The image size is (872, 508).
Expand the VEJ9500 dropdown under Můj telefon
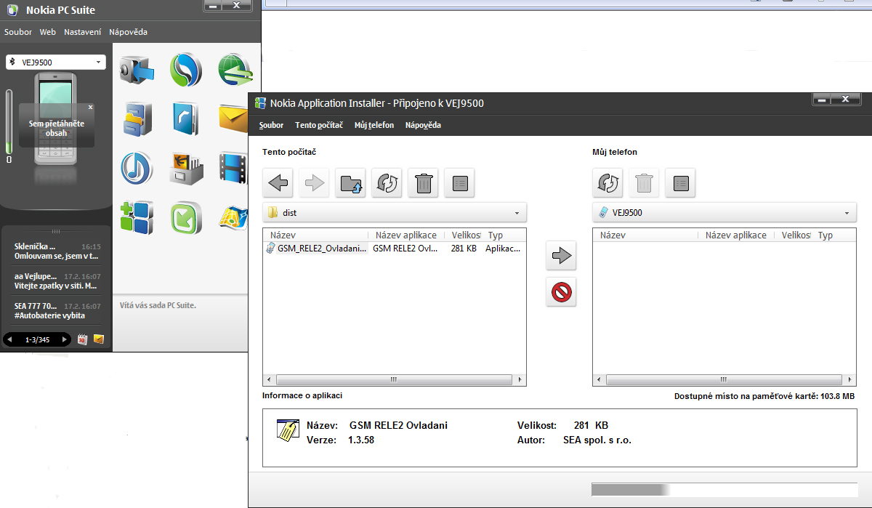[x=725, y=213]
